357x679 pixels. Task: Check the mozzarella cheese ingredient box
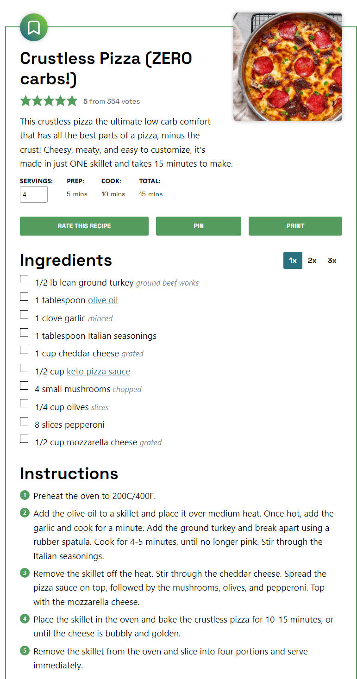[x=24, y=439]
